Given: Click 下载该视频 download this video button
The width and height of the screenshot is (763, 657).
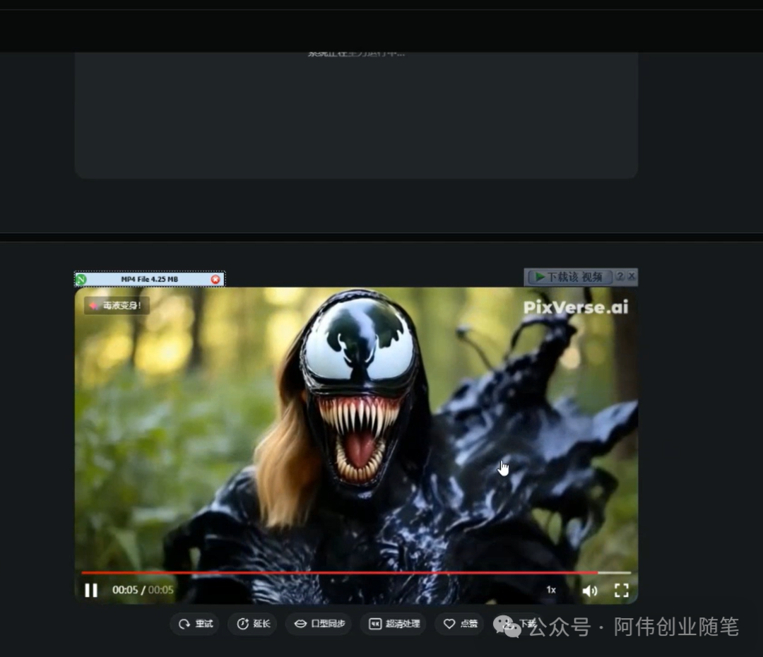Looking at the screenshot, I should coord(569,277).
